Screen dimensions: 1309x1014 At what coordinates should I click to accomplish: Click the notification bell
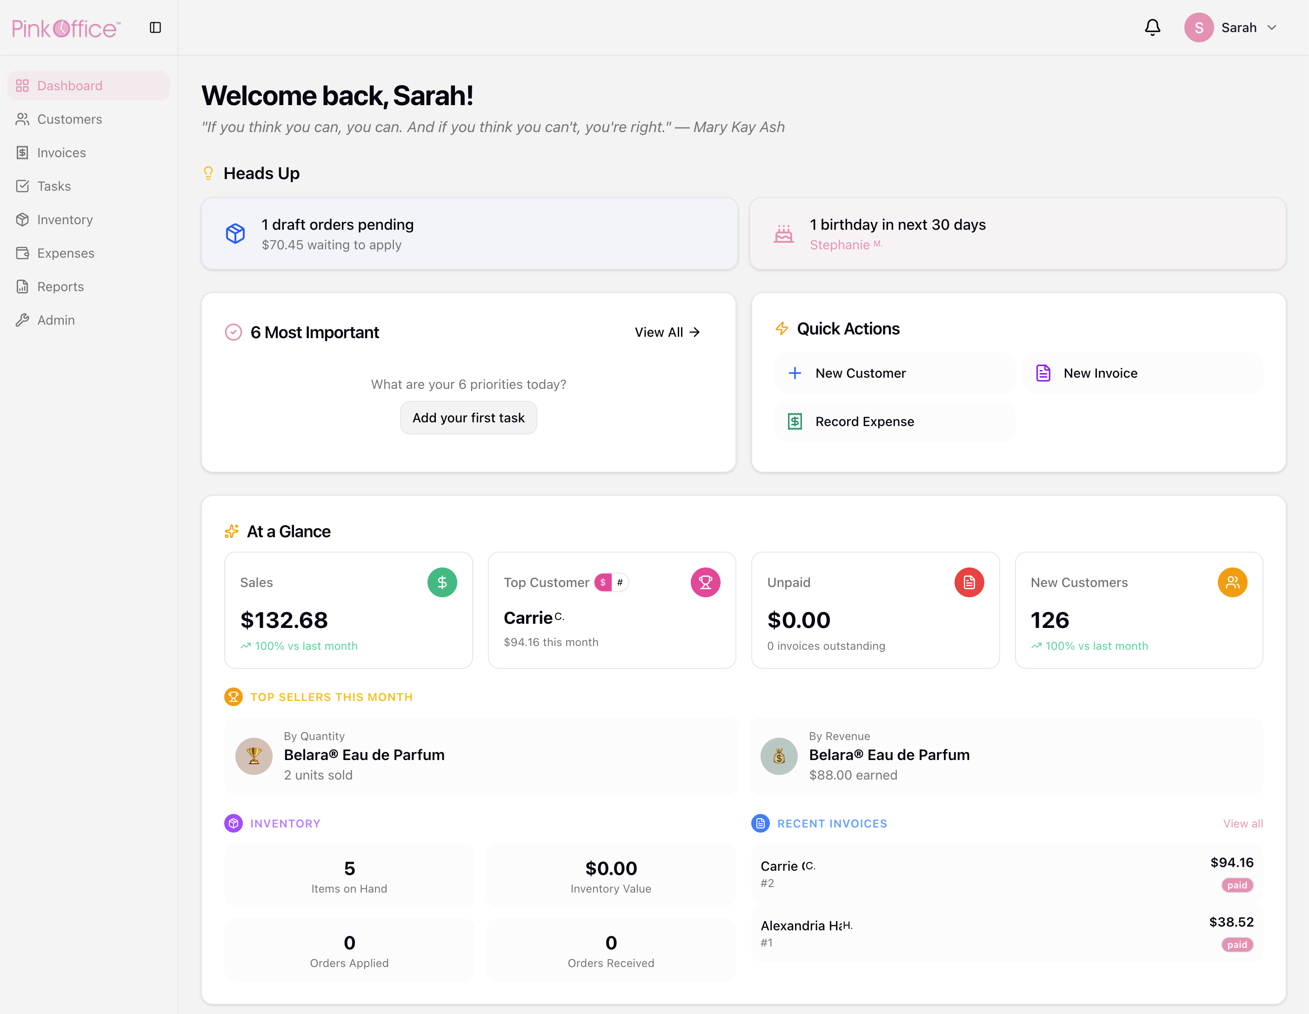[x=1152, y=27]
